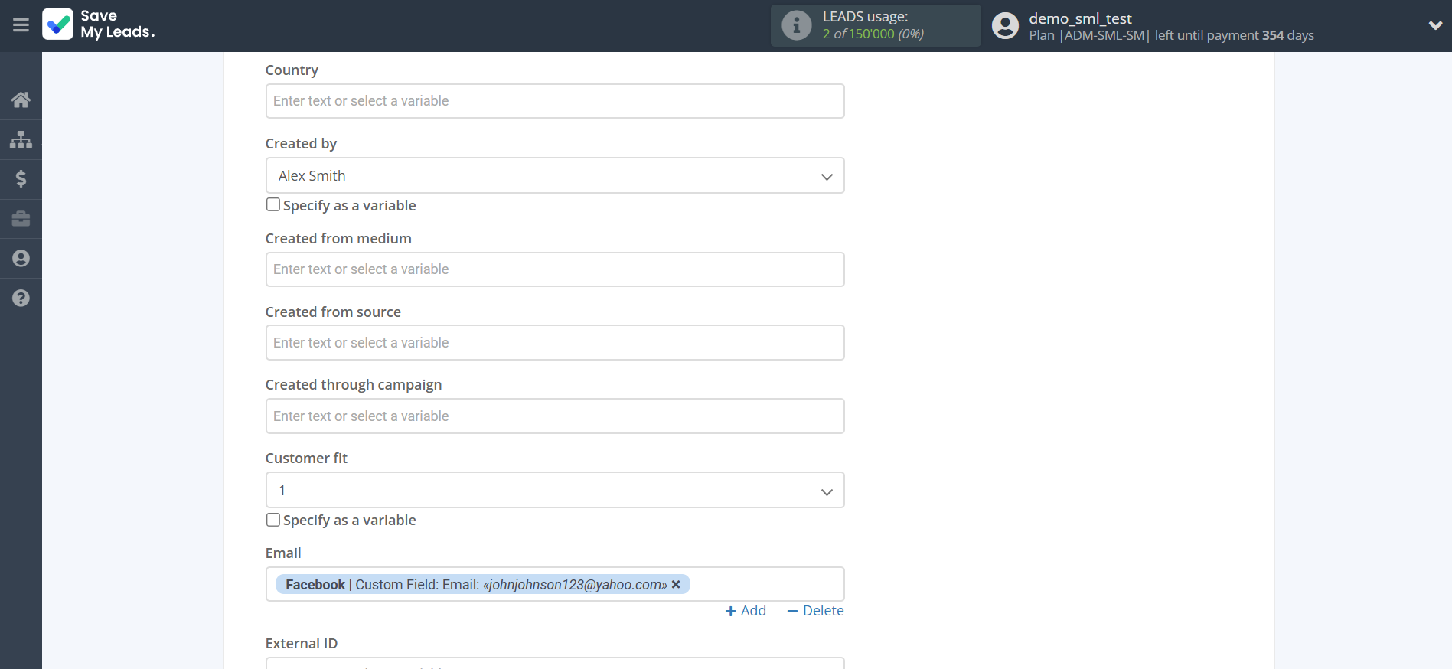Open billing via dollar sign icon

[21, 179]
